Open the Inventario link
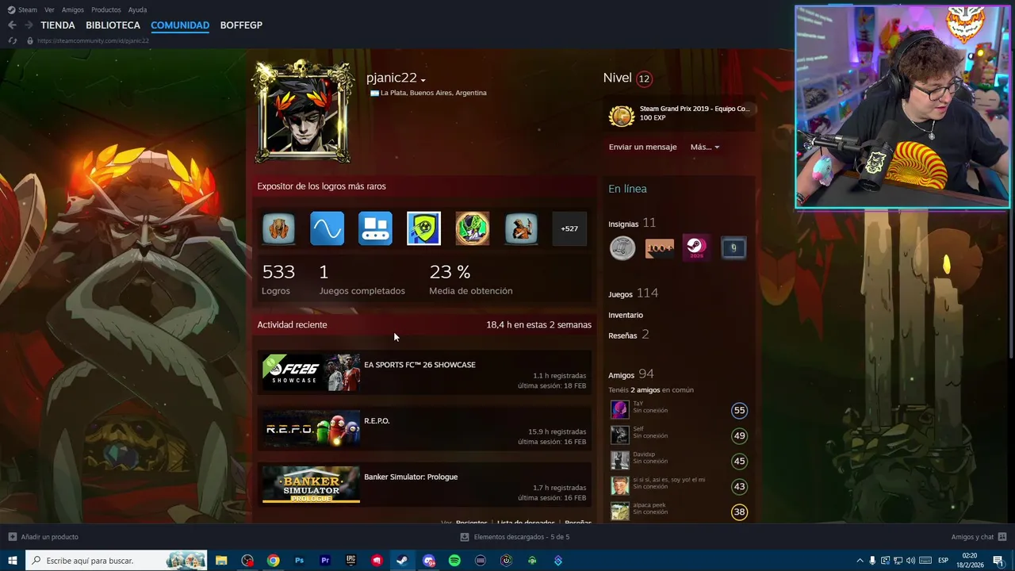 pos(626,315)
